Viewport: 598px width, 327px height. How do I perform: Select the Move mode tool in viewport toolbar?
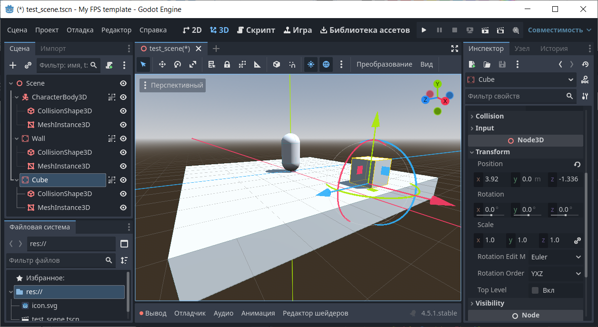coord(162,64)
